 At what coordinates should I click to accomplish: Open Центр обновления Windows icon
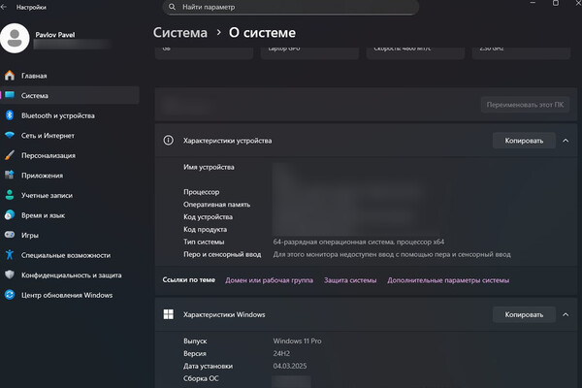click(x=10, y=295)
